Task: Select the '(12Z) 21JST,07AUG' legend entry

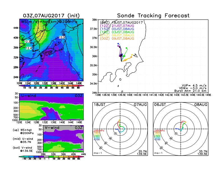Action: tap(117, 26)
